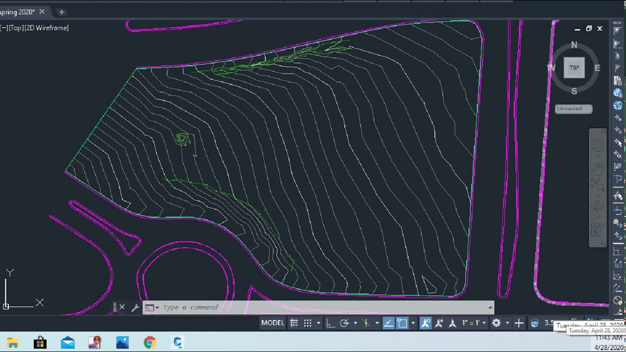
Task: Toggle auto-add annotation scales icon
Action: tap(439, 323)
